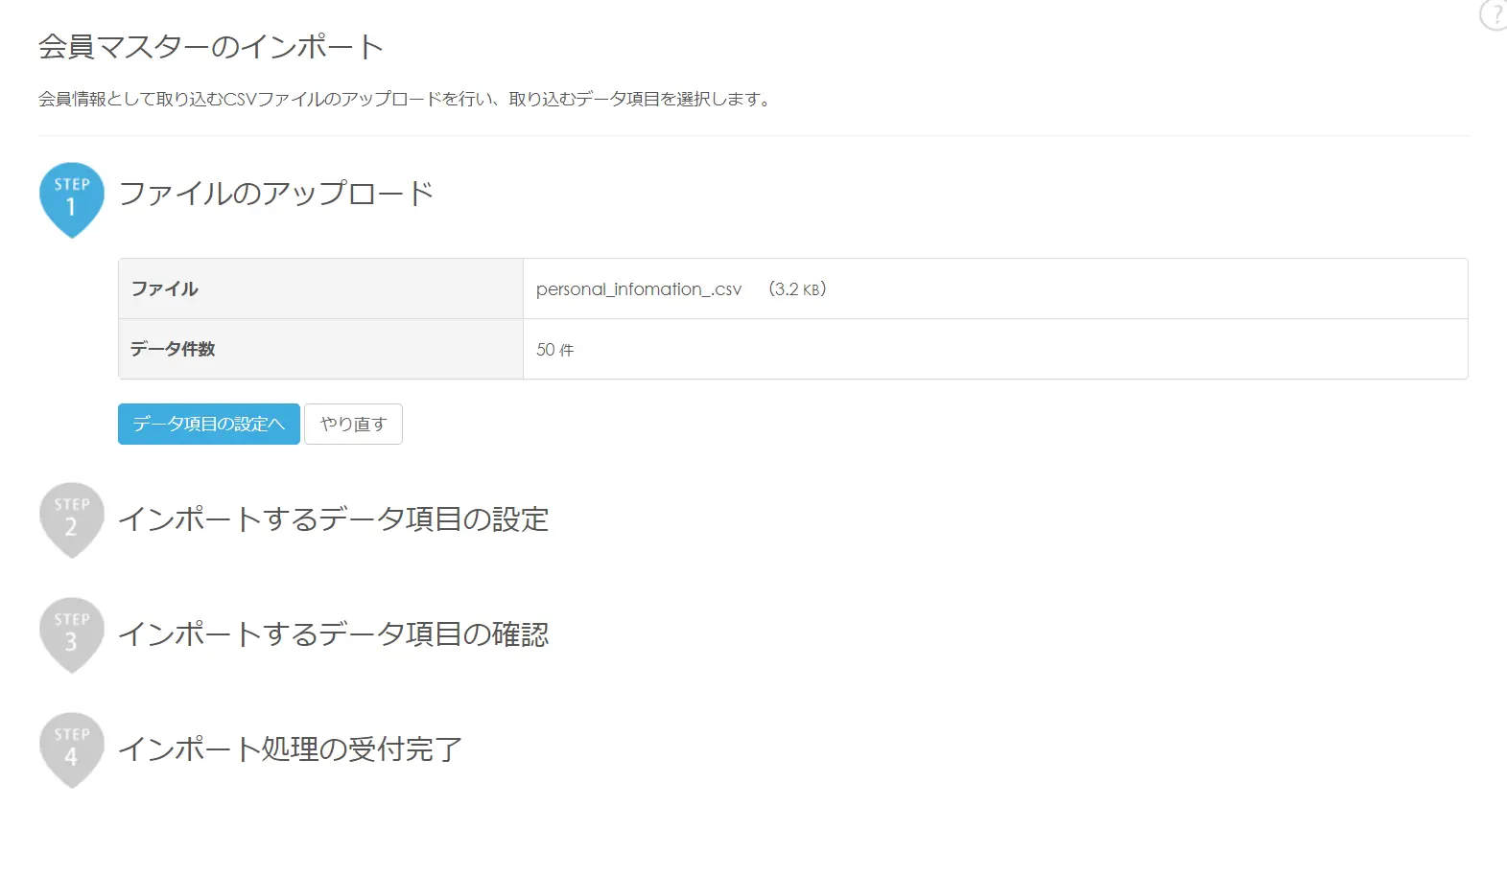Click the やり直す button
This screenshot has height=875, width=1507.
(353, 424)
